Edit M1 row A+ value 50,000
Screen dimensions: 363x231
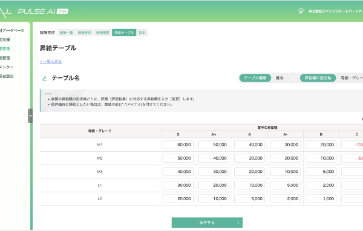[x=214, y=145]
